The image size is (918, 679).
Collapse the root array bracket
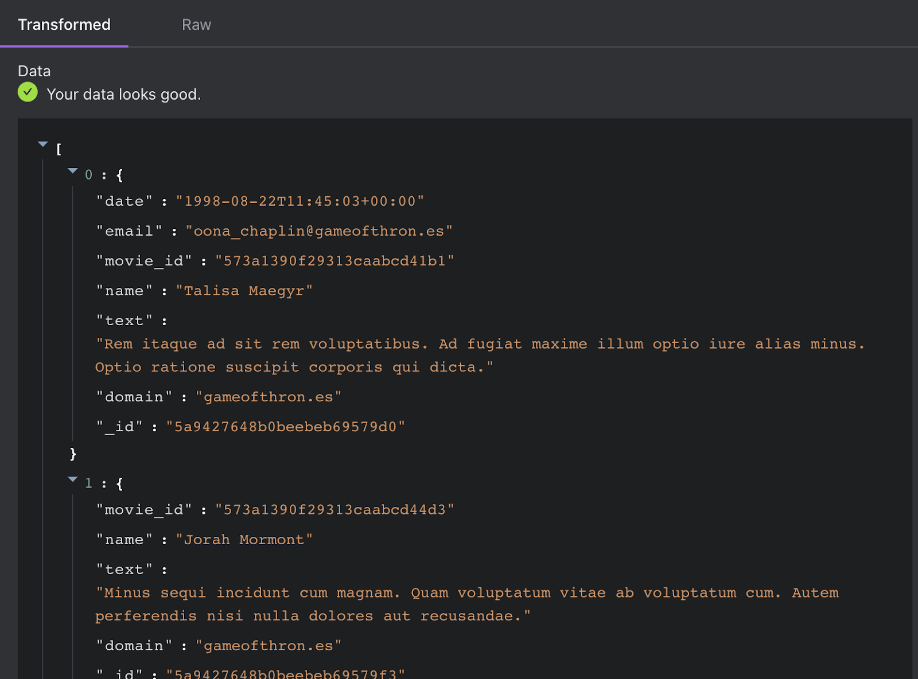pos(42,145)
